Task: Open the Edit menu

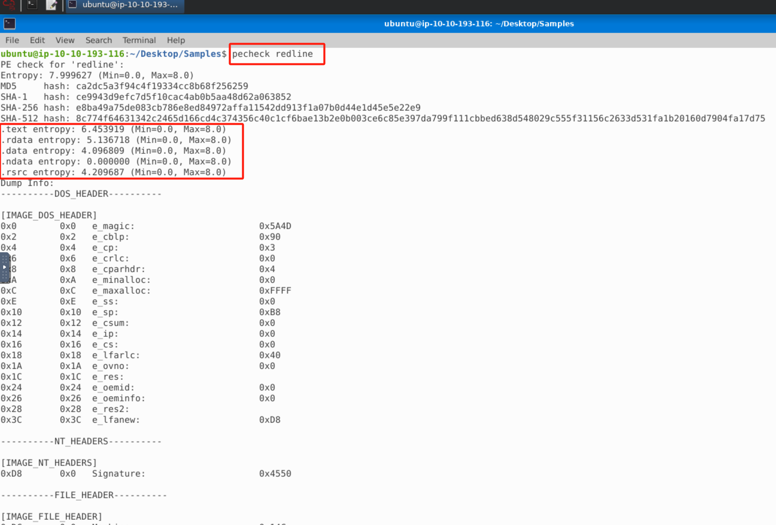Action: pos(37,40)
